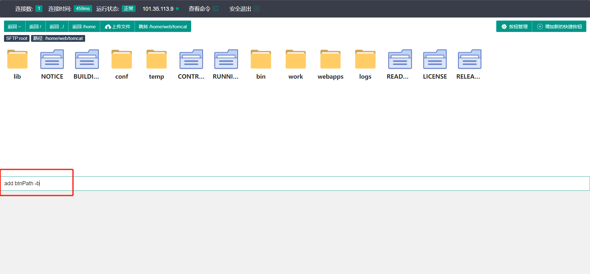590x274 pixels.
Task: Open 按钮管理 button management
Action: (514, 26)
